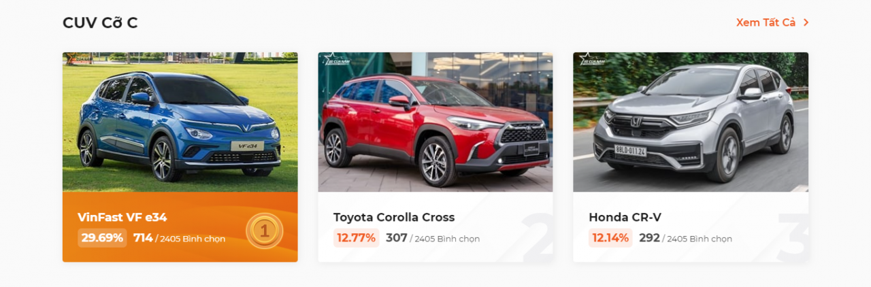
Task: Open the Honda CR-V title
Action: [625, 218]
